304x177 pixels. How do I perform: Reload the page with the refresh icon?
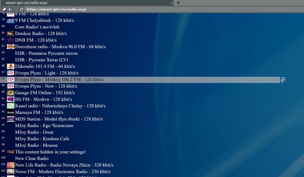(21, 9)
